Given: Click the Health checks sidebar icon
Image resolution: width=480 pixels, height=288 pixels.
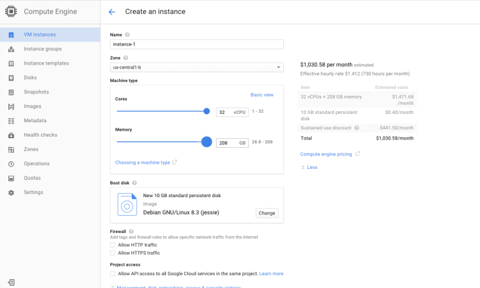Looking at the screenshot, I should [11, 135].
